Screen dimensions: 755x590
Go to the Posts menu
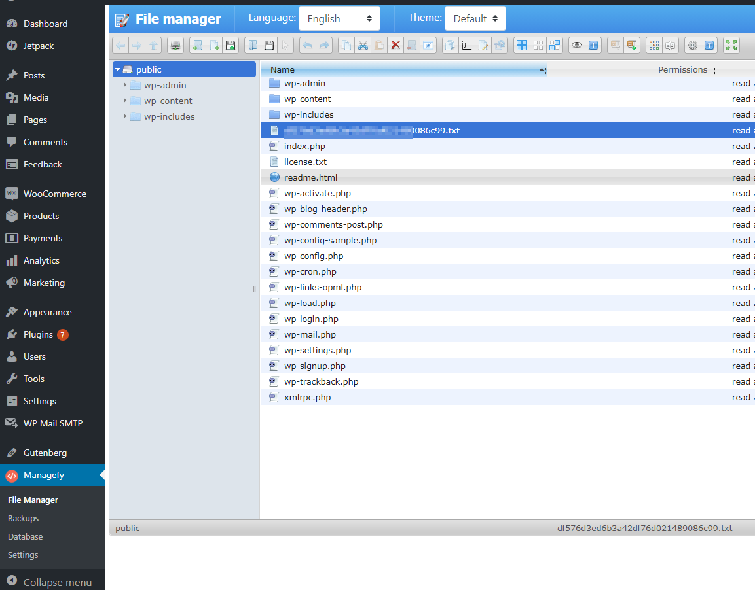pyautogui.click(x=52, y=75)
